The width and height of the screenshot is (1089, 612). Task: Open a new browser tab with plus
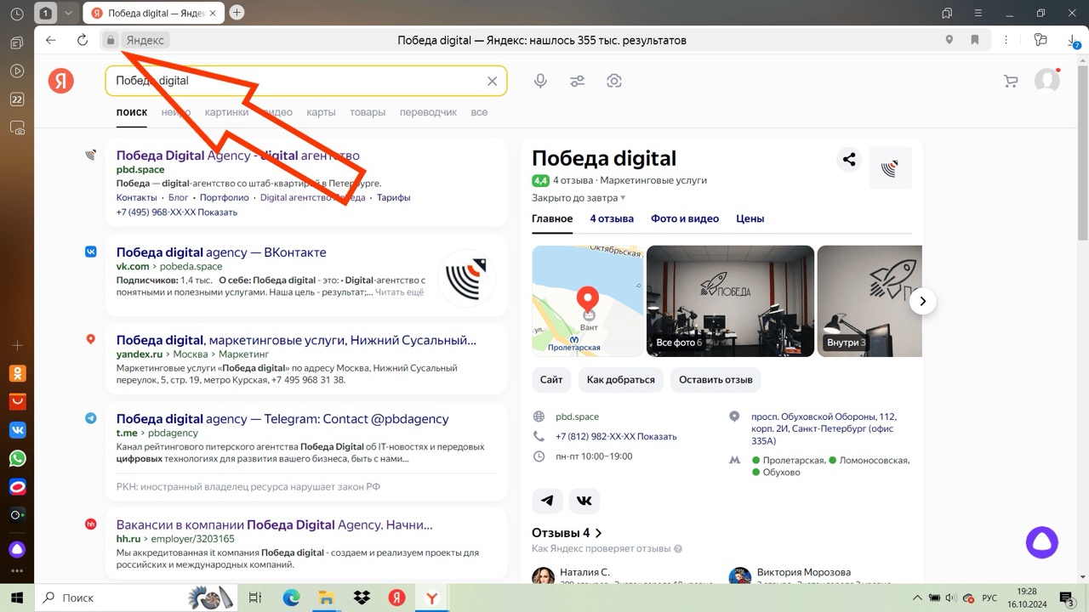click(x=237, y=13)
